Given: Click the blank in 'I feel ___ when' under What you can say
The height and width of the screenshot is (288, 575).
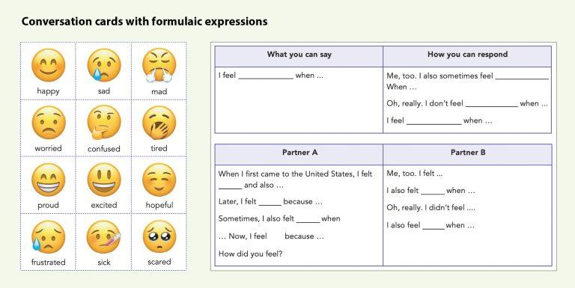Looking at the screenshot, I should click(266, 77).
